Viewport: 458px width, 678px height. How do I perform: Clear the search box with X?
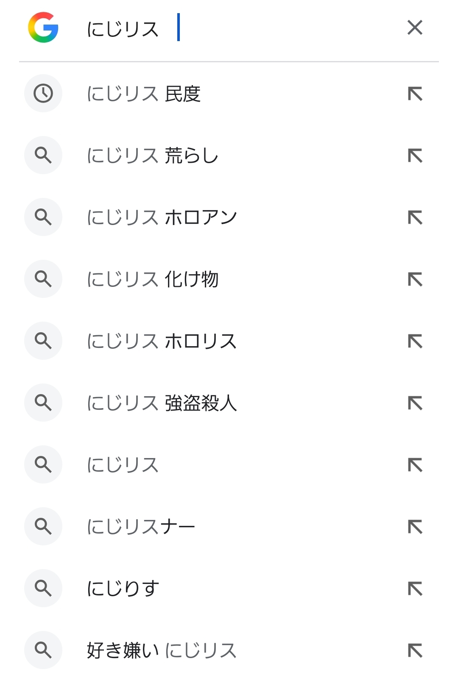(415, 28)
